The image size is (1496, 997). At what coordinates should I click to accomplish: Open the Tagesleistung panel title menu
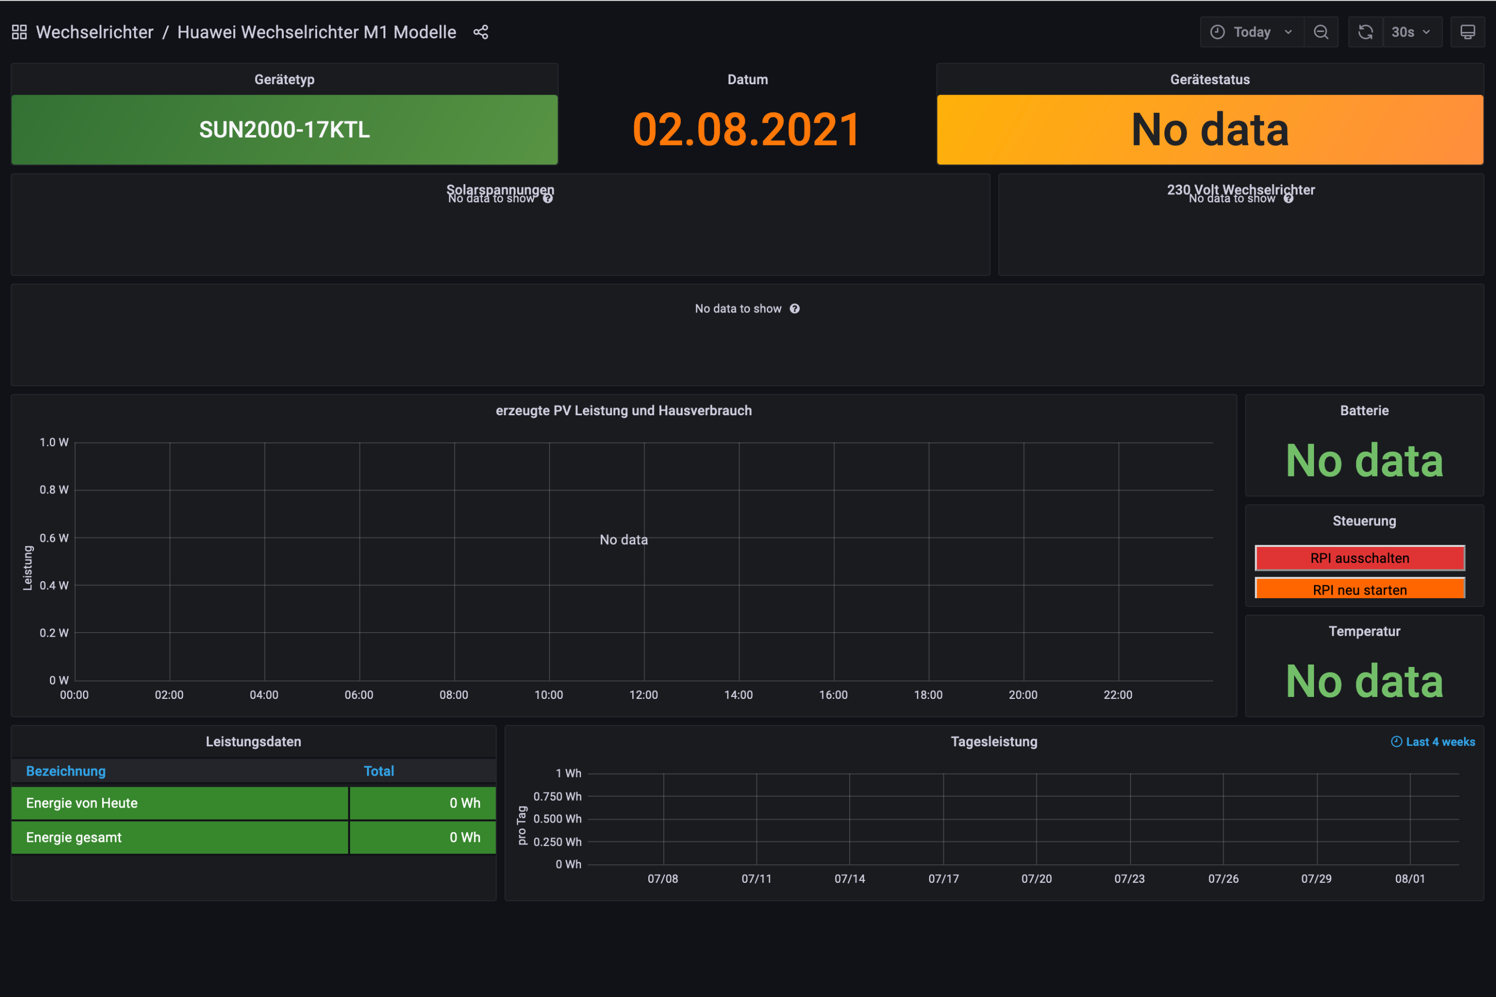993,741
